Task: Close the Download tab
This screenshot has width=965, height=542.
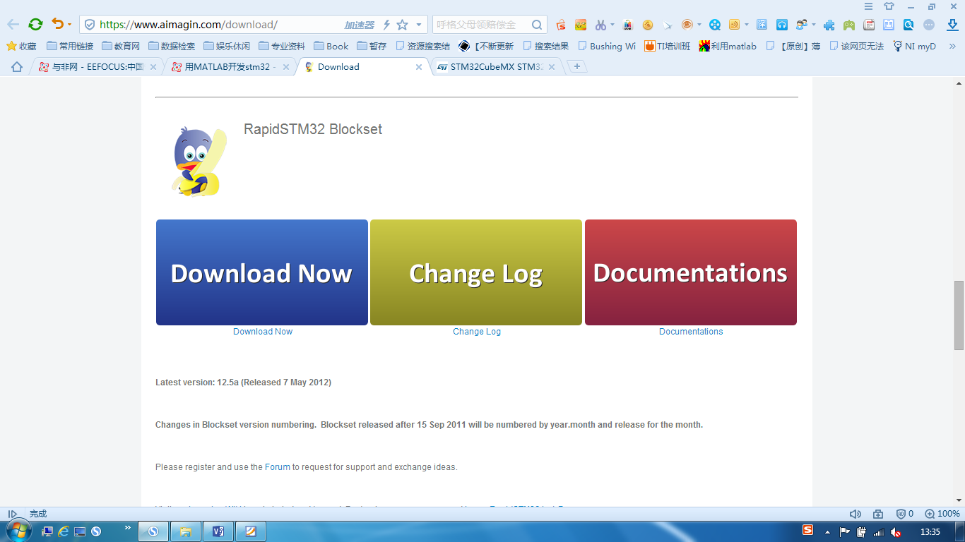Action: coord(419,67)
